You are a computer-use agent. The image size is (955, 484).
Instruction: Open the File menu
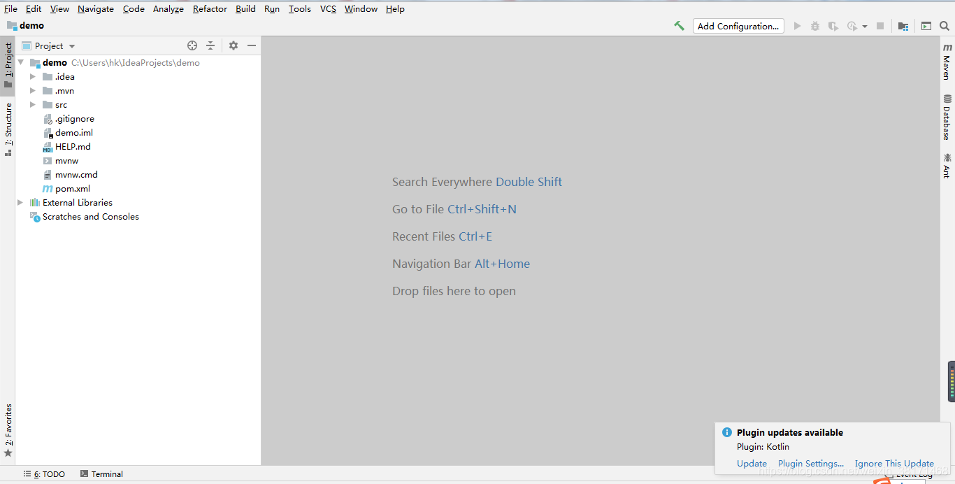coord(10,8)
